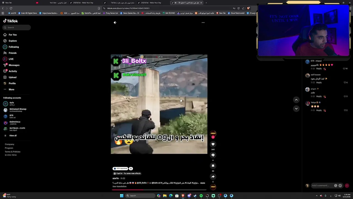Click @bahr.xd mention in caption

(156, 183)
